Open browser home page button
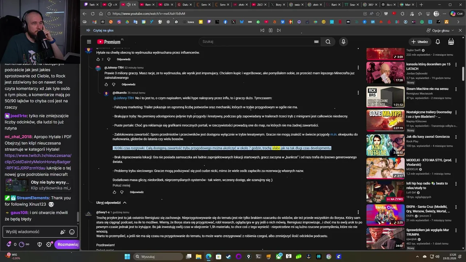Viewport: 466px width, 262px height. pyautogui.click(x=100, y=14)
